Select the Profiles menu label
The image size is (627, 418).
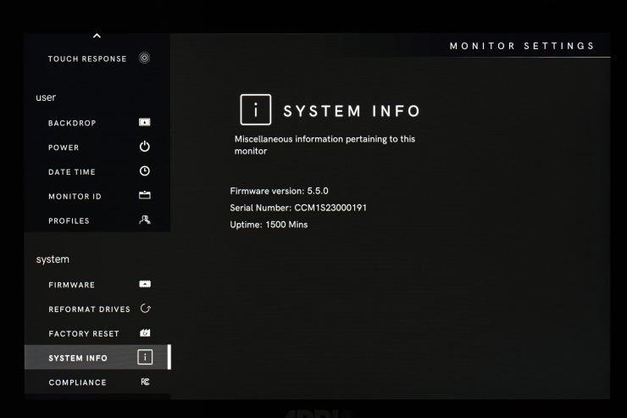click(x=69, y=221)
